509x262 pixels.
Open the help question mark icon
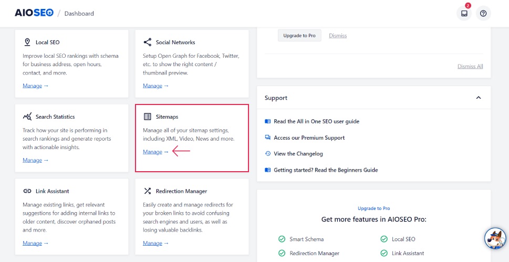[483, 13]
